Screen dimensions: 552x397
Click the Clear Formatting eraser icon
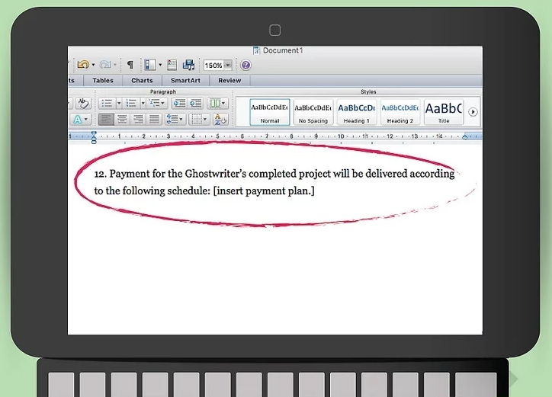pyautogui.click(x=83, y=103)
